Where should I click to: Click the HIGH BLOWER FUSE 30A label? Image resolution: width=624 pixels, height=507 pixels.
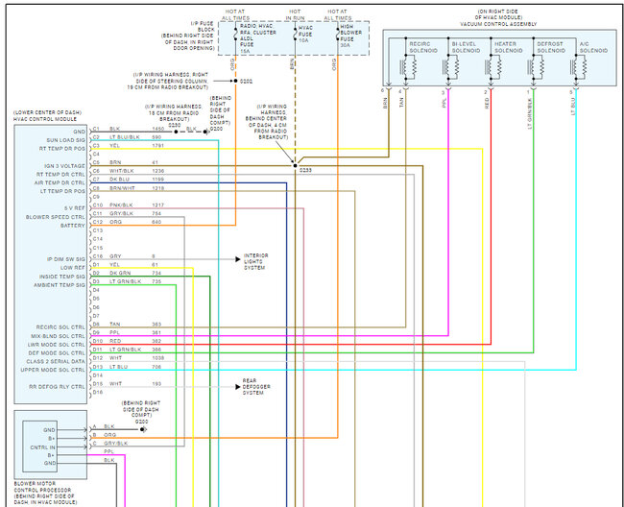tap(351, 36)
